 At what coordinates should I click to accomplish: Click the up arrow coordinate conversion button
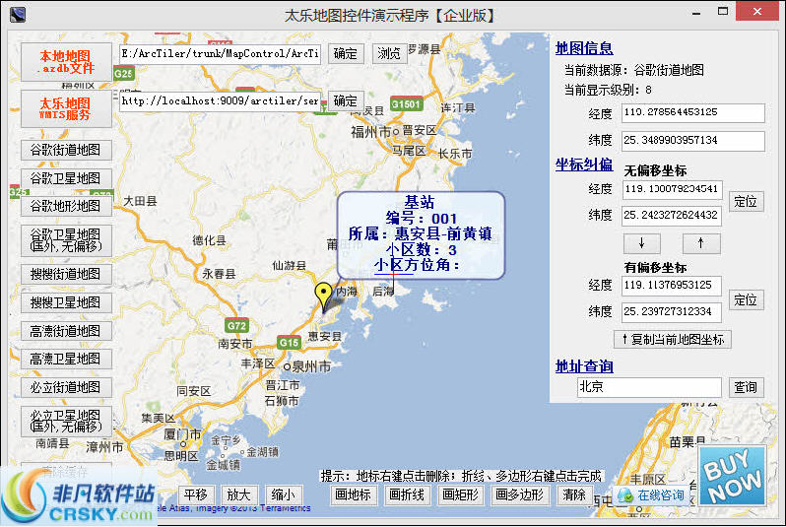(x=701, y=243)
